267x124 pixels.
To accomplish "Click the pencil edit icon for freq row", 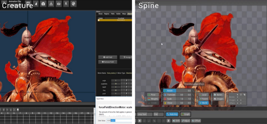I will (126, 90).
